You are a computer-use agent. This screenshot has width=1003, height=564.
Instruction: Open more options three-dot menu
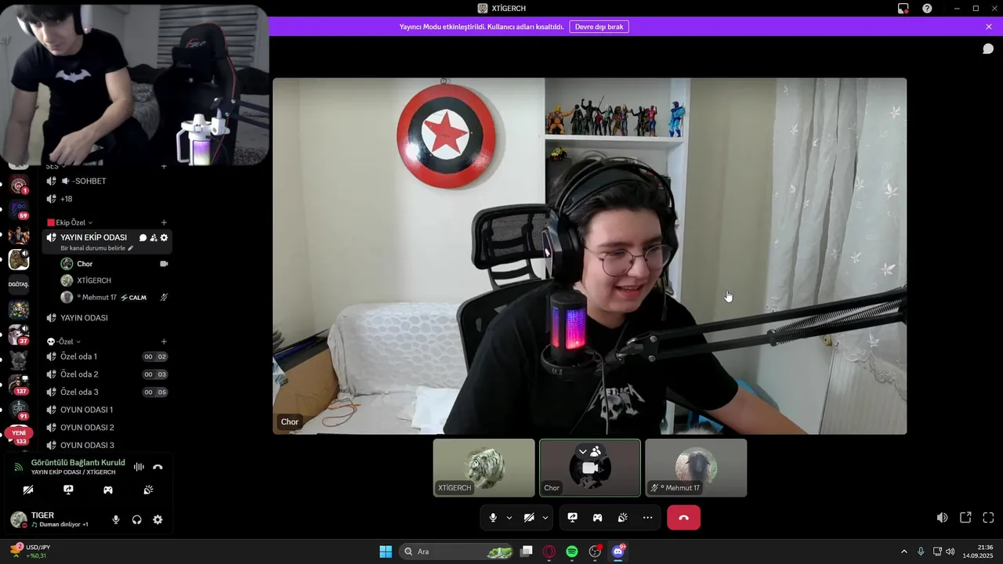pos(647,518)
